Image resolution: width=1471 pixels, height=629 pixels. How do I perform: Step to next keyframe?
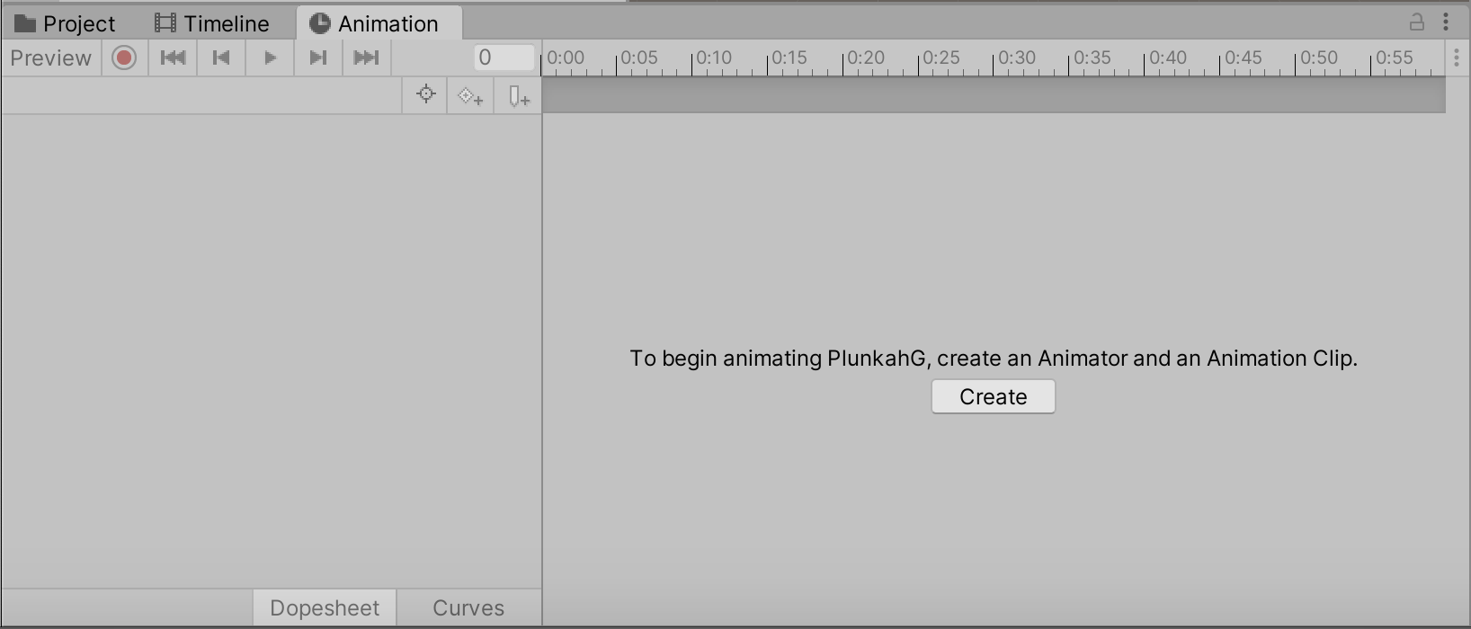318,58
